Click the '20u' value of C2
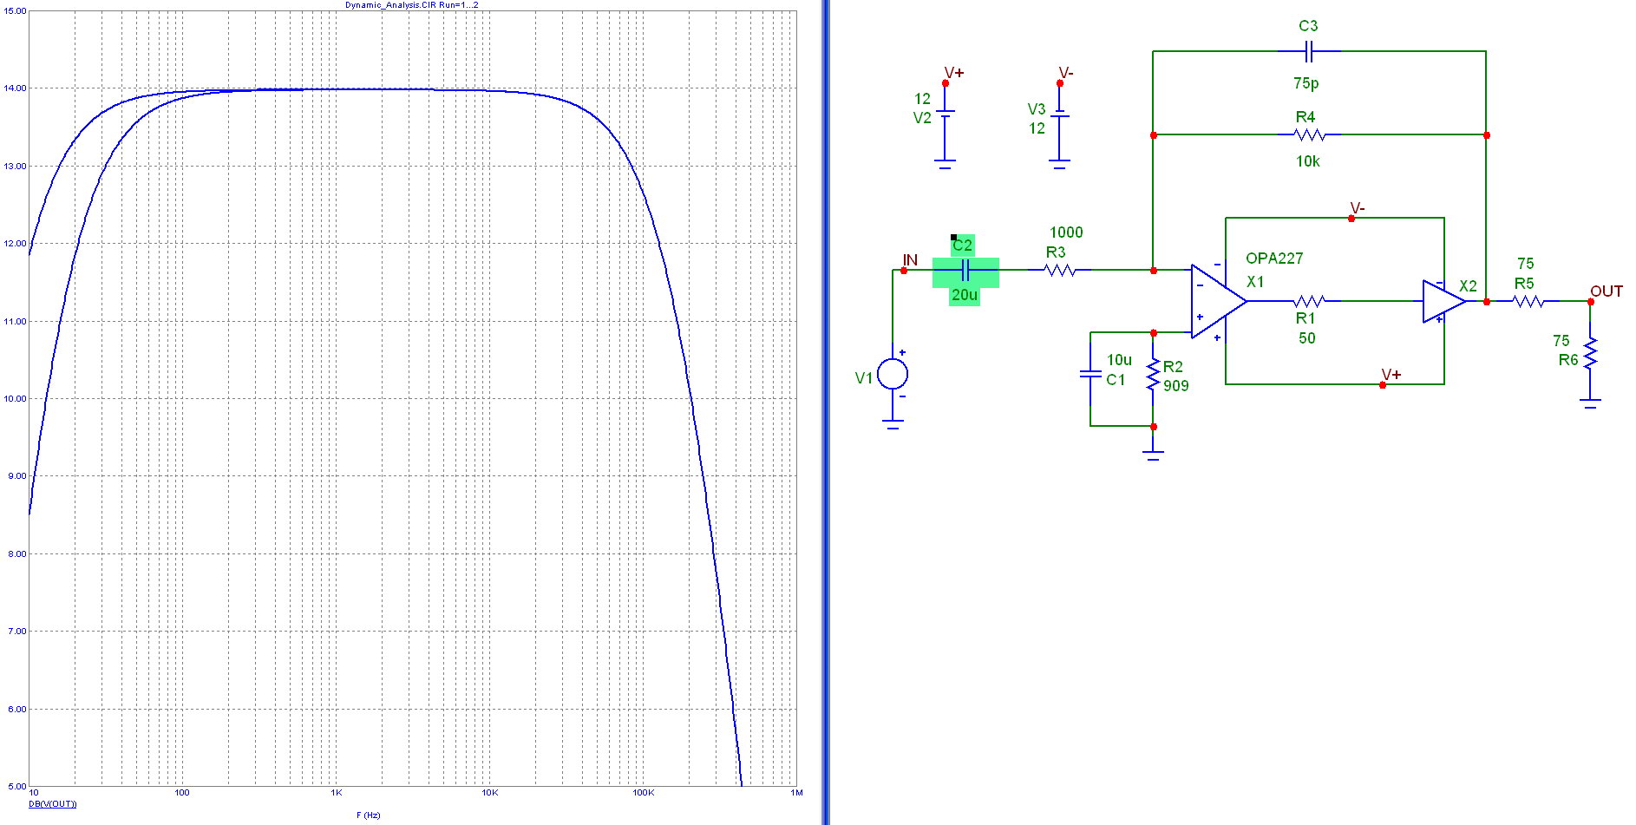The height and width of the screenshot is (825, 1636). click(x=964, y=295)
